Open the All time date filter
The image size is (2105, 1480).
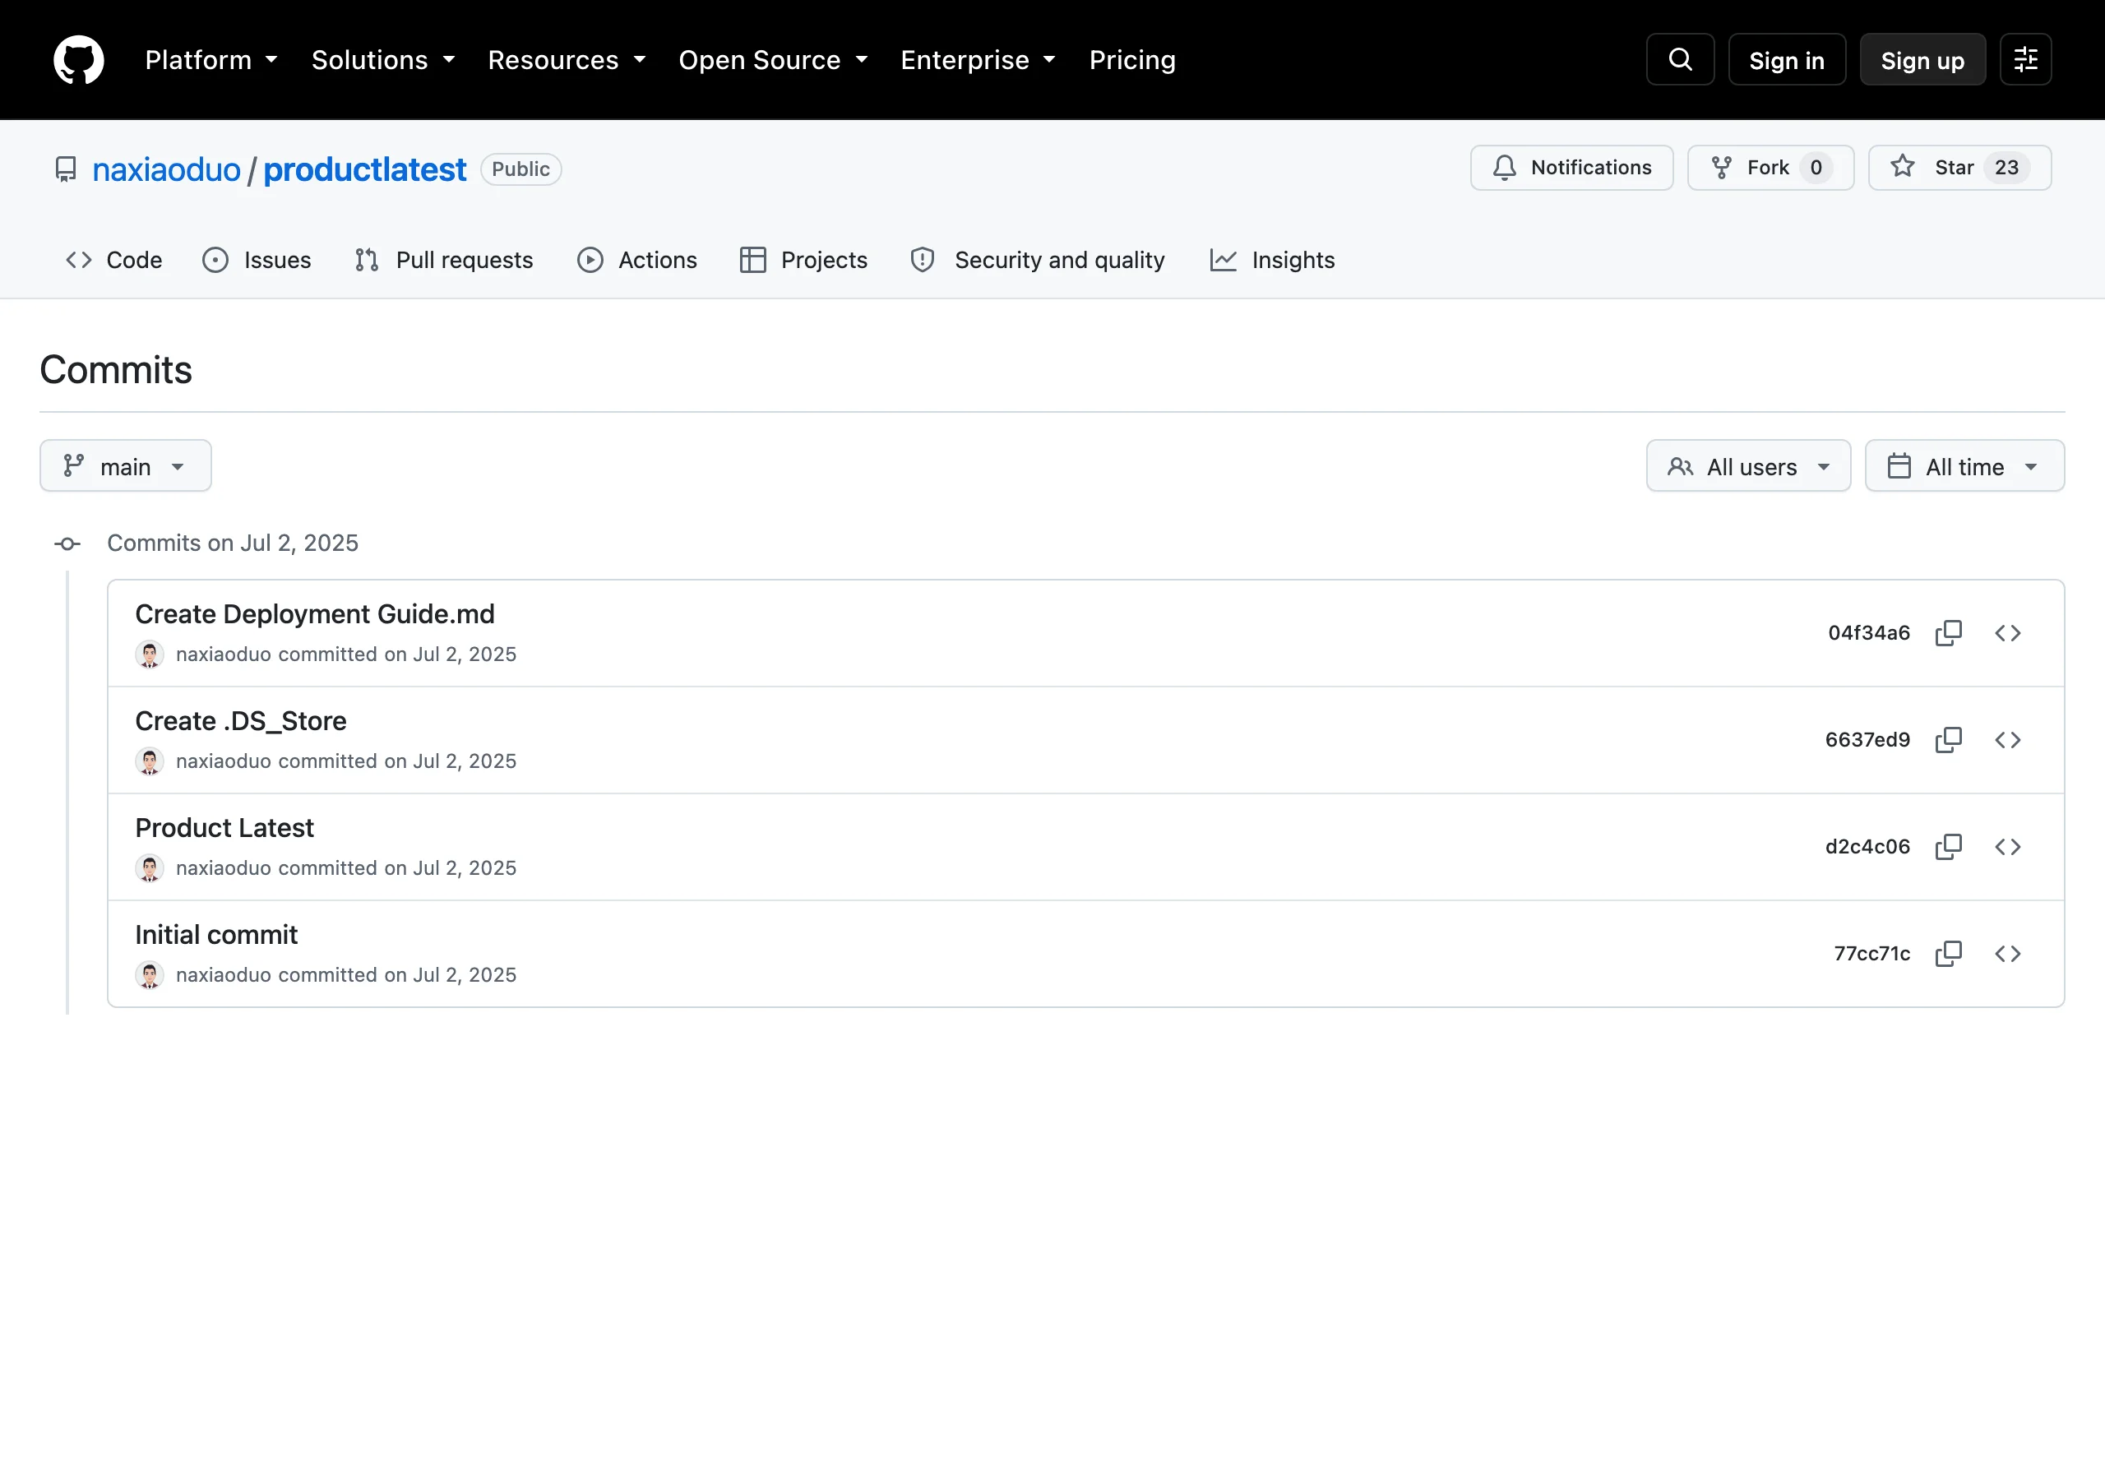click(x=1964, y=466)
